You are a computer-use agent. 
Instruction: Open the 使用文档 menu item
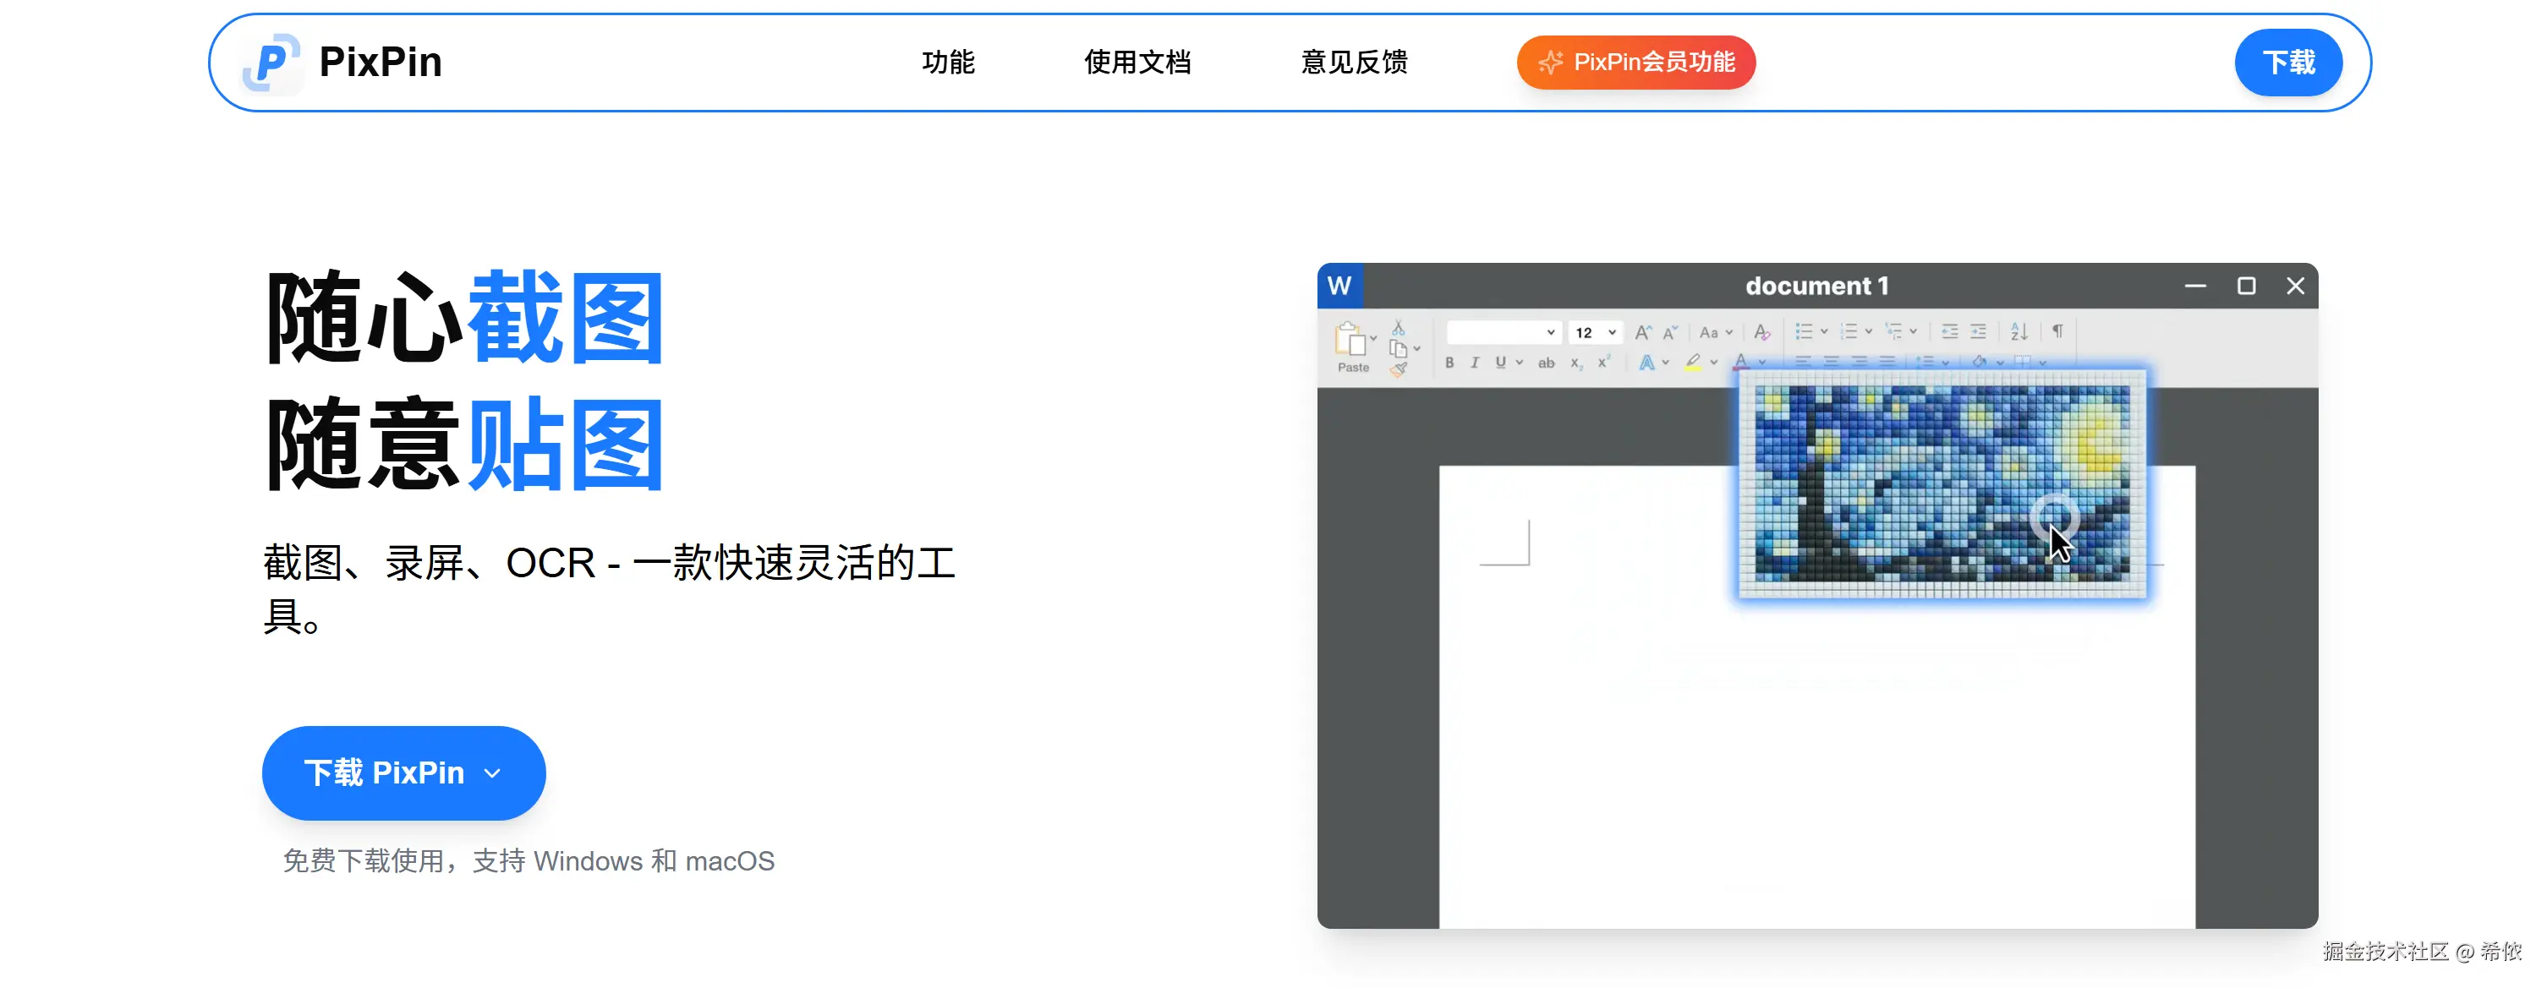pos(1138,63)
